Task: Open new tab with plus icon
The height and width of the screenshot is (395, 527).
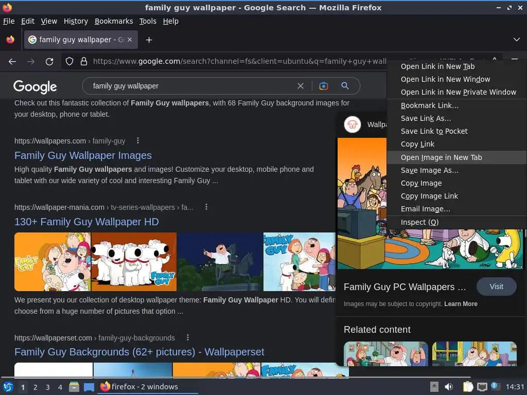Action: tap(149, 40)
